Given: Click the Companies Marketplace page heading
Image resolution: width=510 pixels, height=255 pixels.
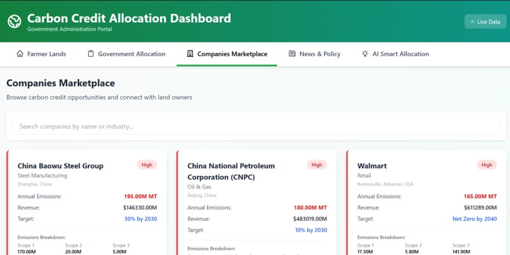Looking at the screenshot, I should [61, 83].
